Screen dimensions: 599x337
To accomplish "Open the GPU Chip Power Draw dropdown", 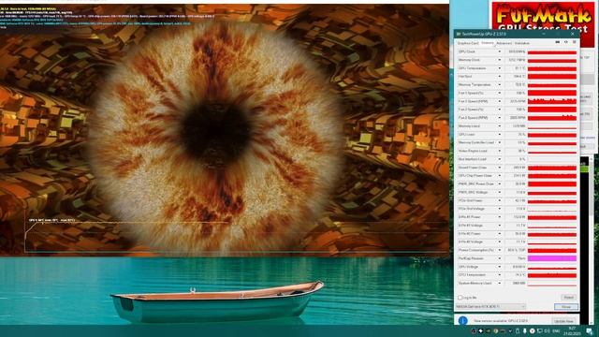I will tap(499, 176).
